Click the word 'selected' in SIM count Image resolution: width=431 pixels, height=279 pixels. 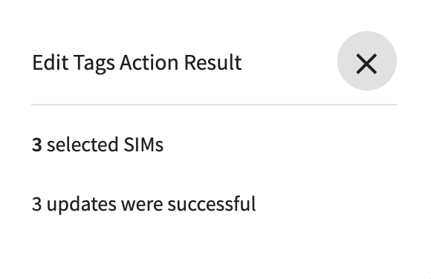82,145
